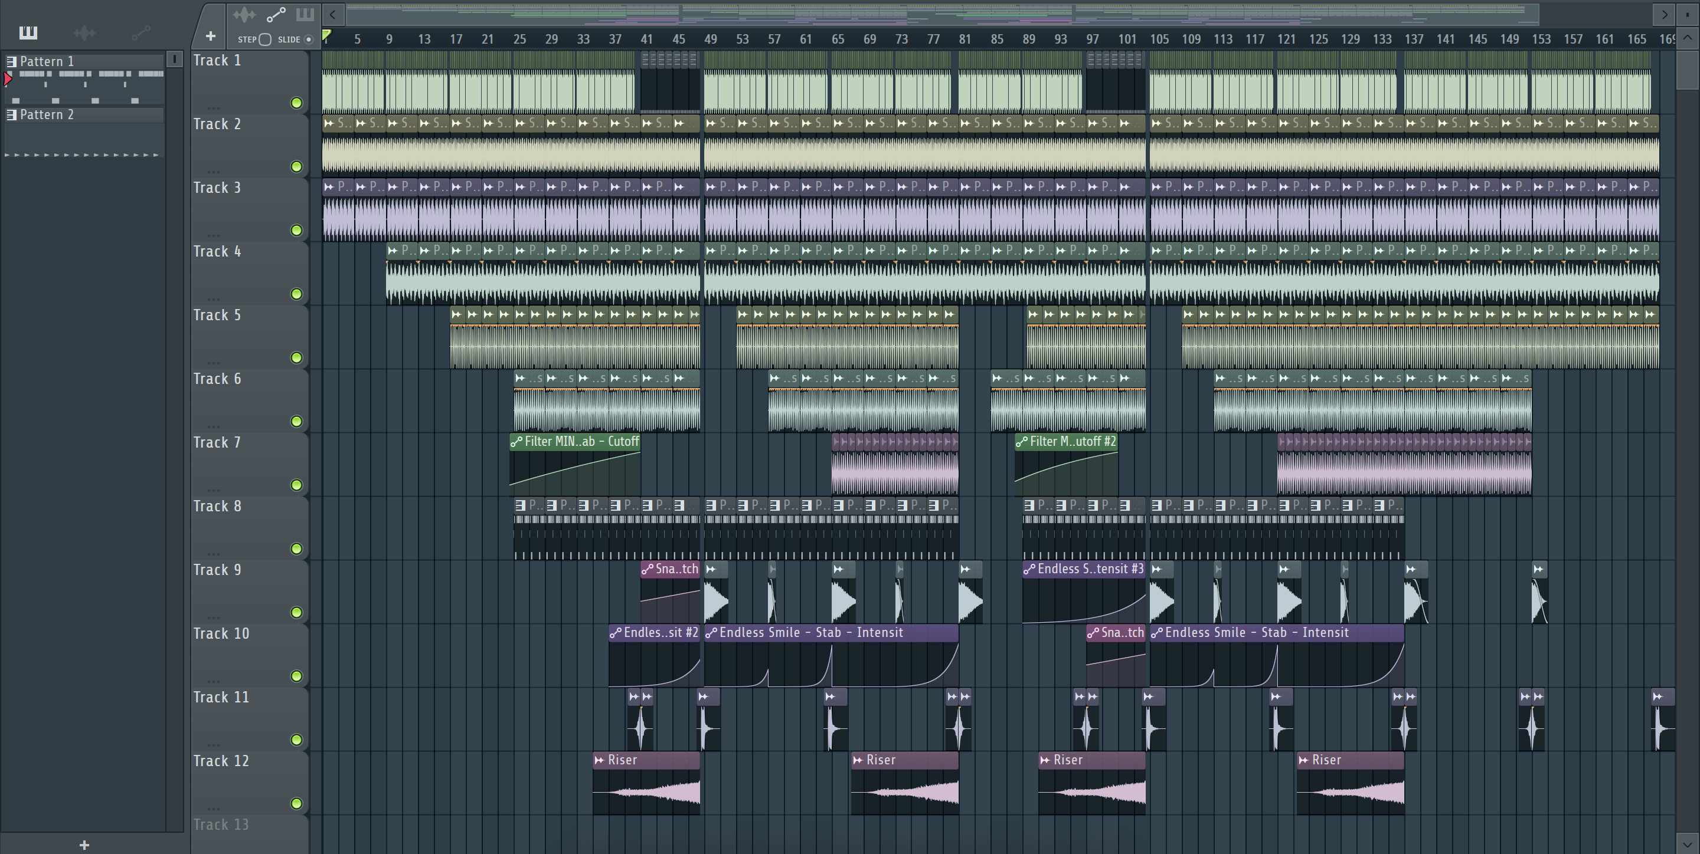
Task: Click the picker panel zoom handle
Action: [x=174, y=60]
